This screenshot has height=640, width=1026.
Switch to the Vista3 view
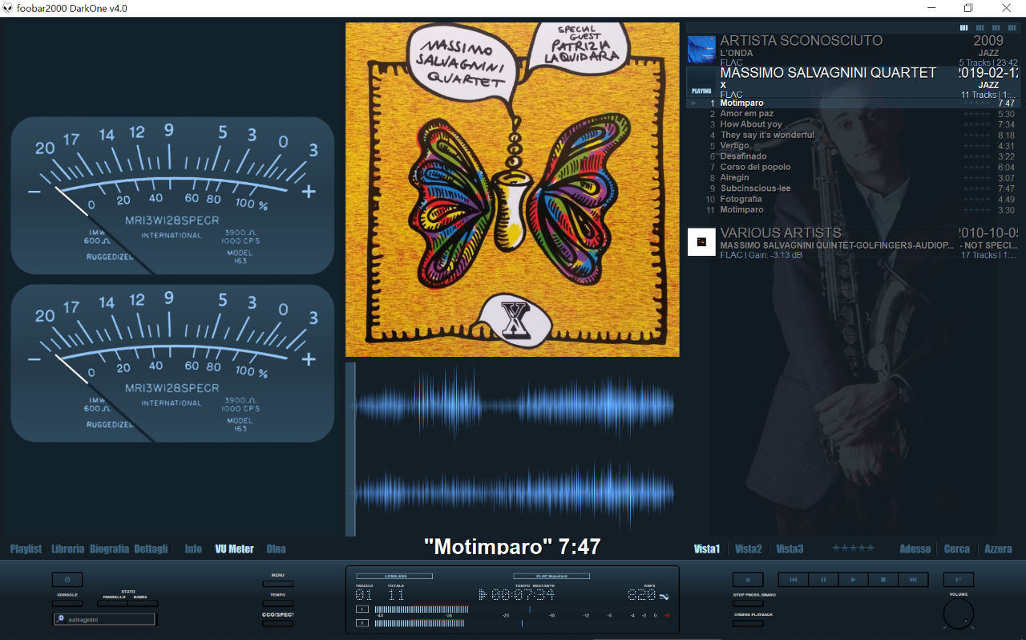coord(790,549)
